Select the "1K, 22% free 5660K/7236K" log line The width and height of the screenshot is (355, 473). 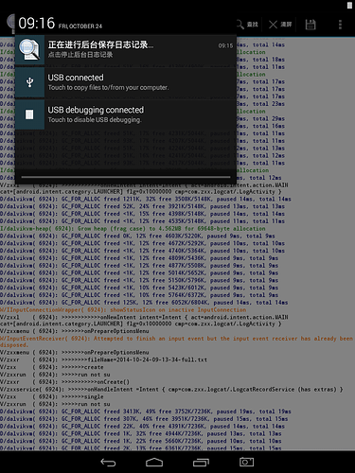click(141, 441)
